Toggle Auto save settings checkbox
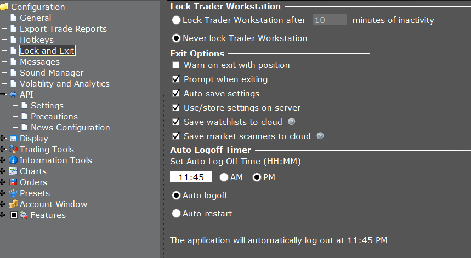 point(176,94)
